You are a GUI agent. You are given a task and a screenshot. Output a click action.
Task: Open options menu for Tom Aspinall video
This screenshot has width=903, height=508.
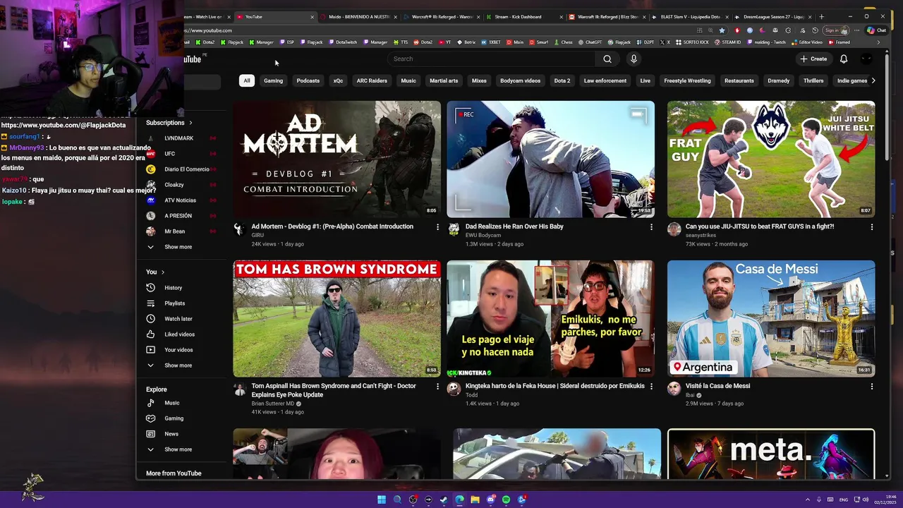click(x=437, y=387)
